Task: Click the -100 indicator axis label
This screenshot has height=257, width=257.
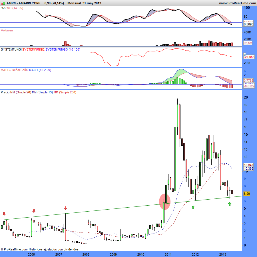Action: click(x=247, y=63)
